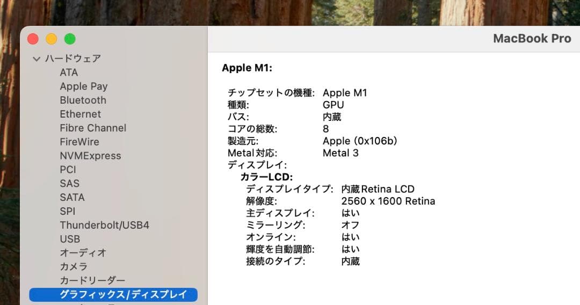This screenshot has height=305, width=580.
Task: Click the コアの総数: label
Action: (x=252, y=129)
